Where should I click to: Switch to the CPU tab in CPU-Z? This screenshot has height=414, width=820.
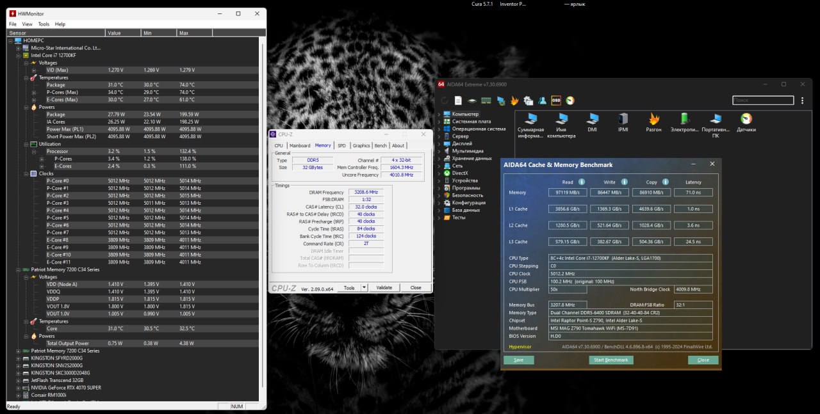[279, 146]
